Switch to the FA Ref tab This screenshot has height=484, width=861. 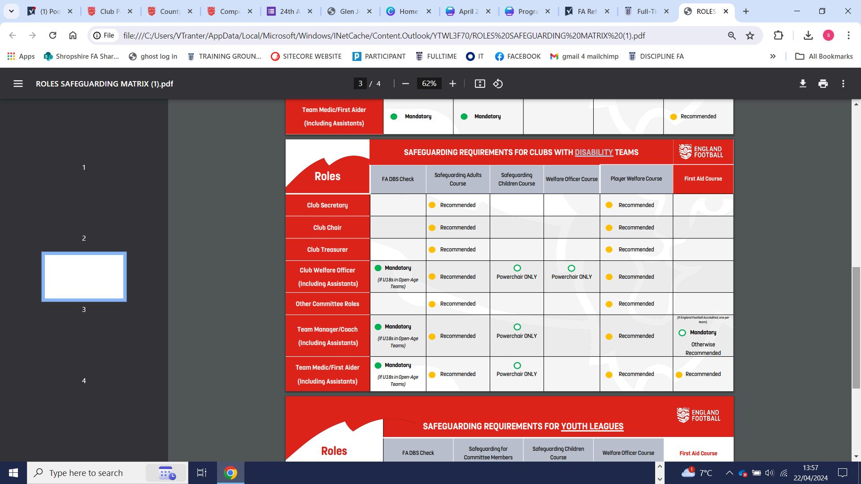[586, 11]
